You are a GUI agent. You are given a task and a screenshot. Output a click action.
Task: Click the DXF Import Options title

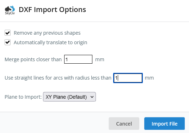coord(53,10)
